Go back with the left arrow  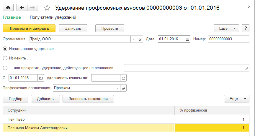22,8
